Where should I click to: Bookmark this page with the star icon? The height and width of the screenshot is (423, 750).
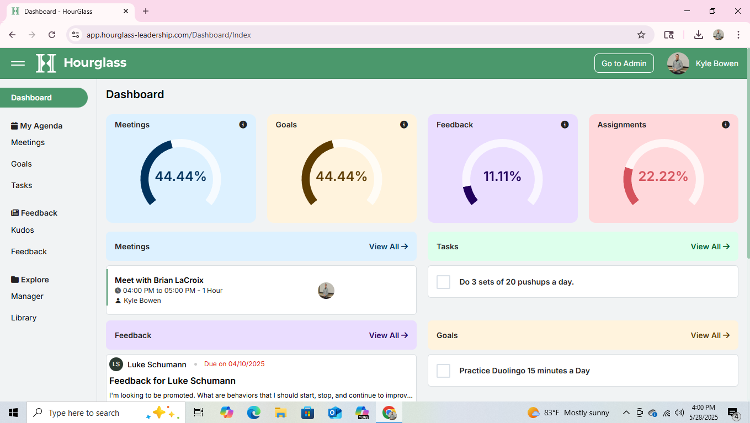click(x=641, y=35)
